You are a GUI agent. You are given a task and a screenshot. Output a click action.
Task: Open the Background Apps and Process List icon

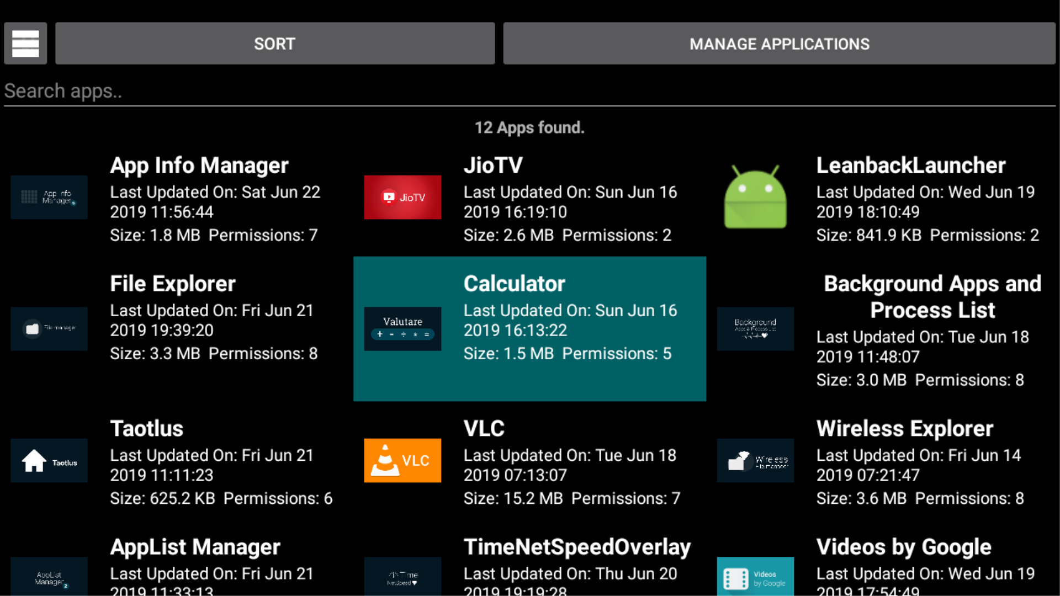pos(755,329)
